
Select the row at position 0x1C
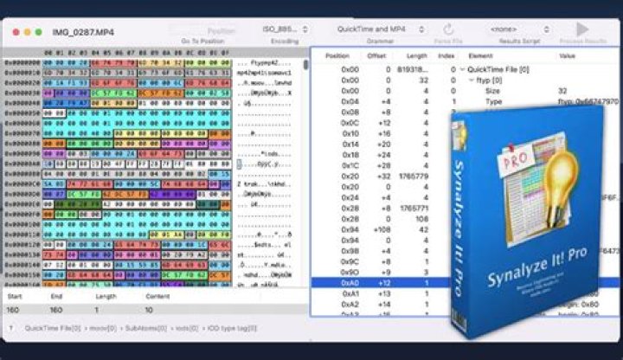pos(382,165)
